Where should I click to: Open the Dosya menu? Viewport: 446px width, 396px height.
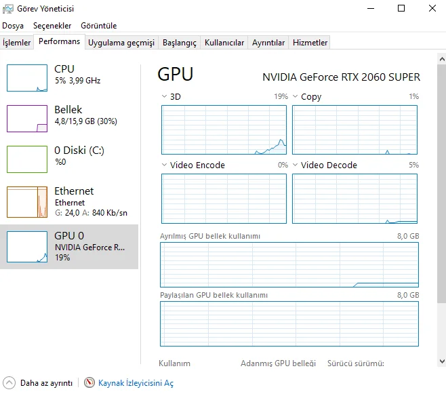(13, 26)
